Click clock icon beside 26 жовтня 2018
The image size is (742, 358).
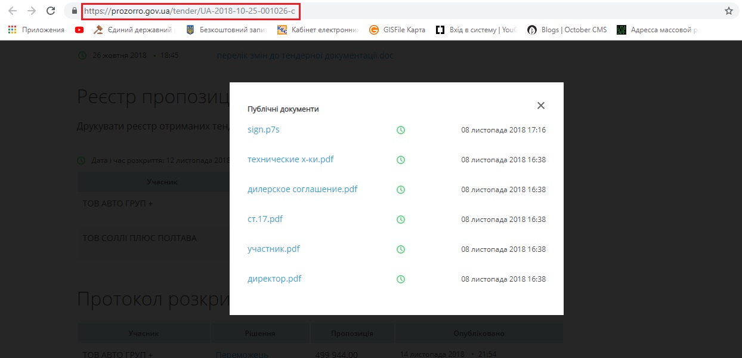[x=82, y=55]
